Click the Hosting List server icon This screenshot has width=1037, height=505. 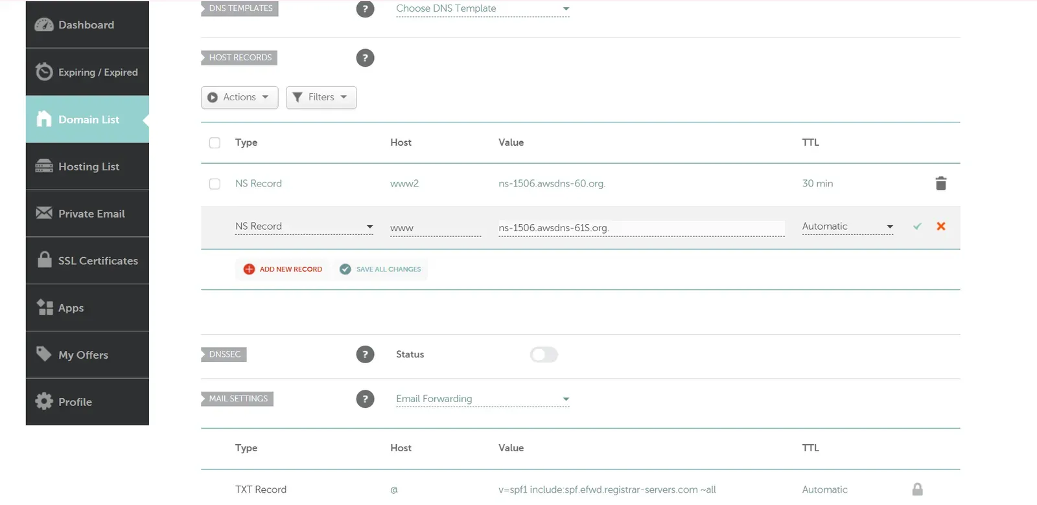click(44, 166)
